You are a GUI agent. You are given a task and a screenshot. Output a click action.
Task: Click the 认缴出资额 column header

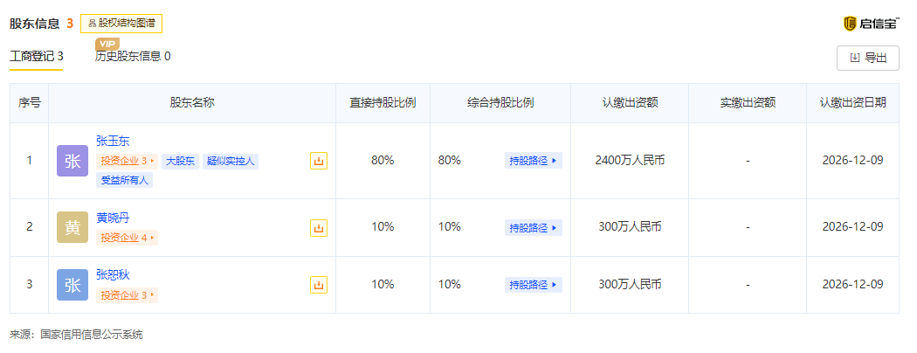630,103
